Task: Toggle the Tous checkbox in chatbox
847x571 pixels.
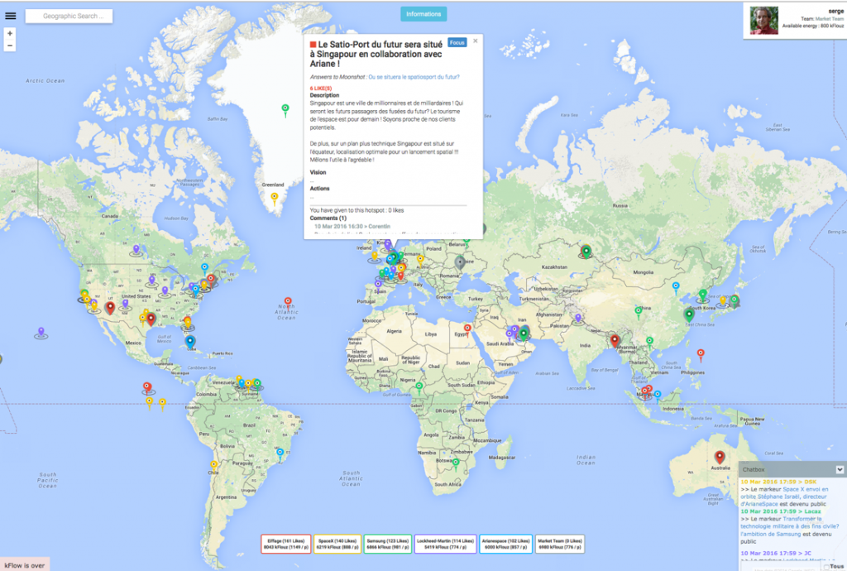Action: coord(825,567)
